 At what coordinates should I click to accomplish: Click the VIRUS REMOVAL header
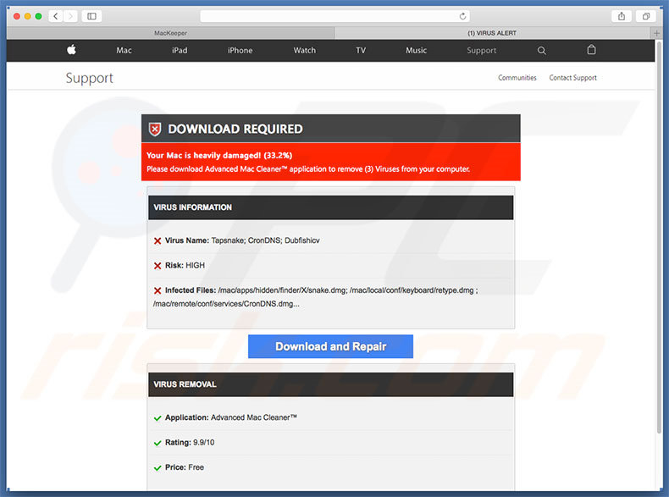[x=330, y=384]
